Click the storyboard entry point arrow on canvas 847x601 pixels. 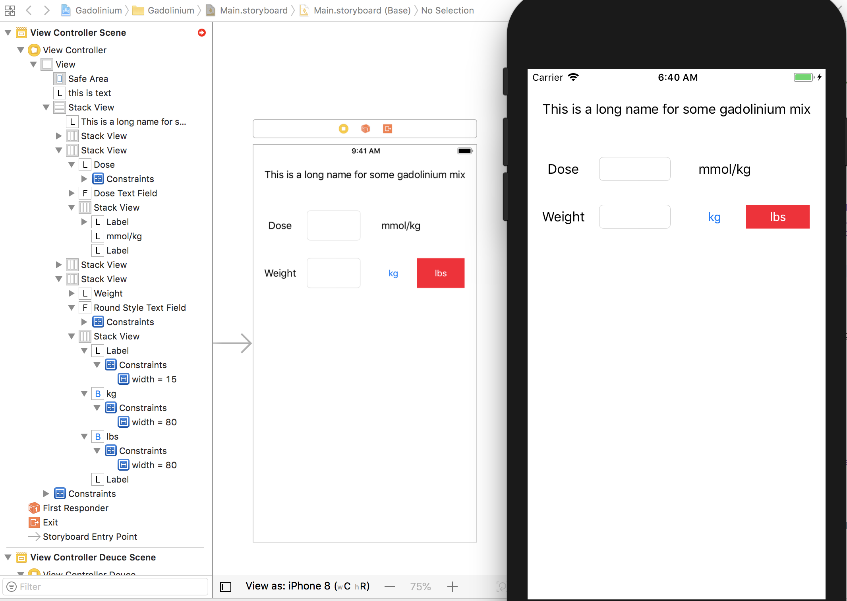pos(232,343)
